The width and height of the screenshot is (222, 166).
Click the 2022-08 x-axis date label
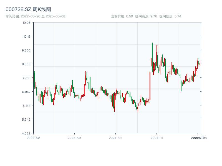(x=33, y=138)
